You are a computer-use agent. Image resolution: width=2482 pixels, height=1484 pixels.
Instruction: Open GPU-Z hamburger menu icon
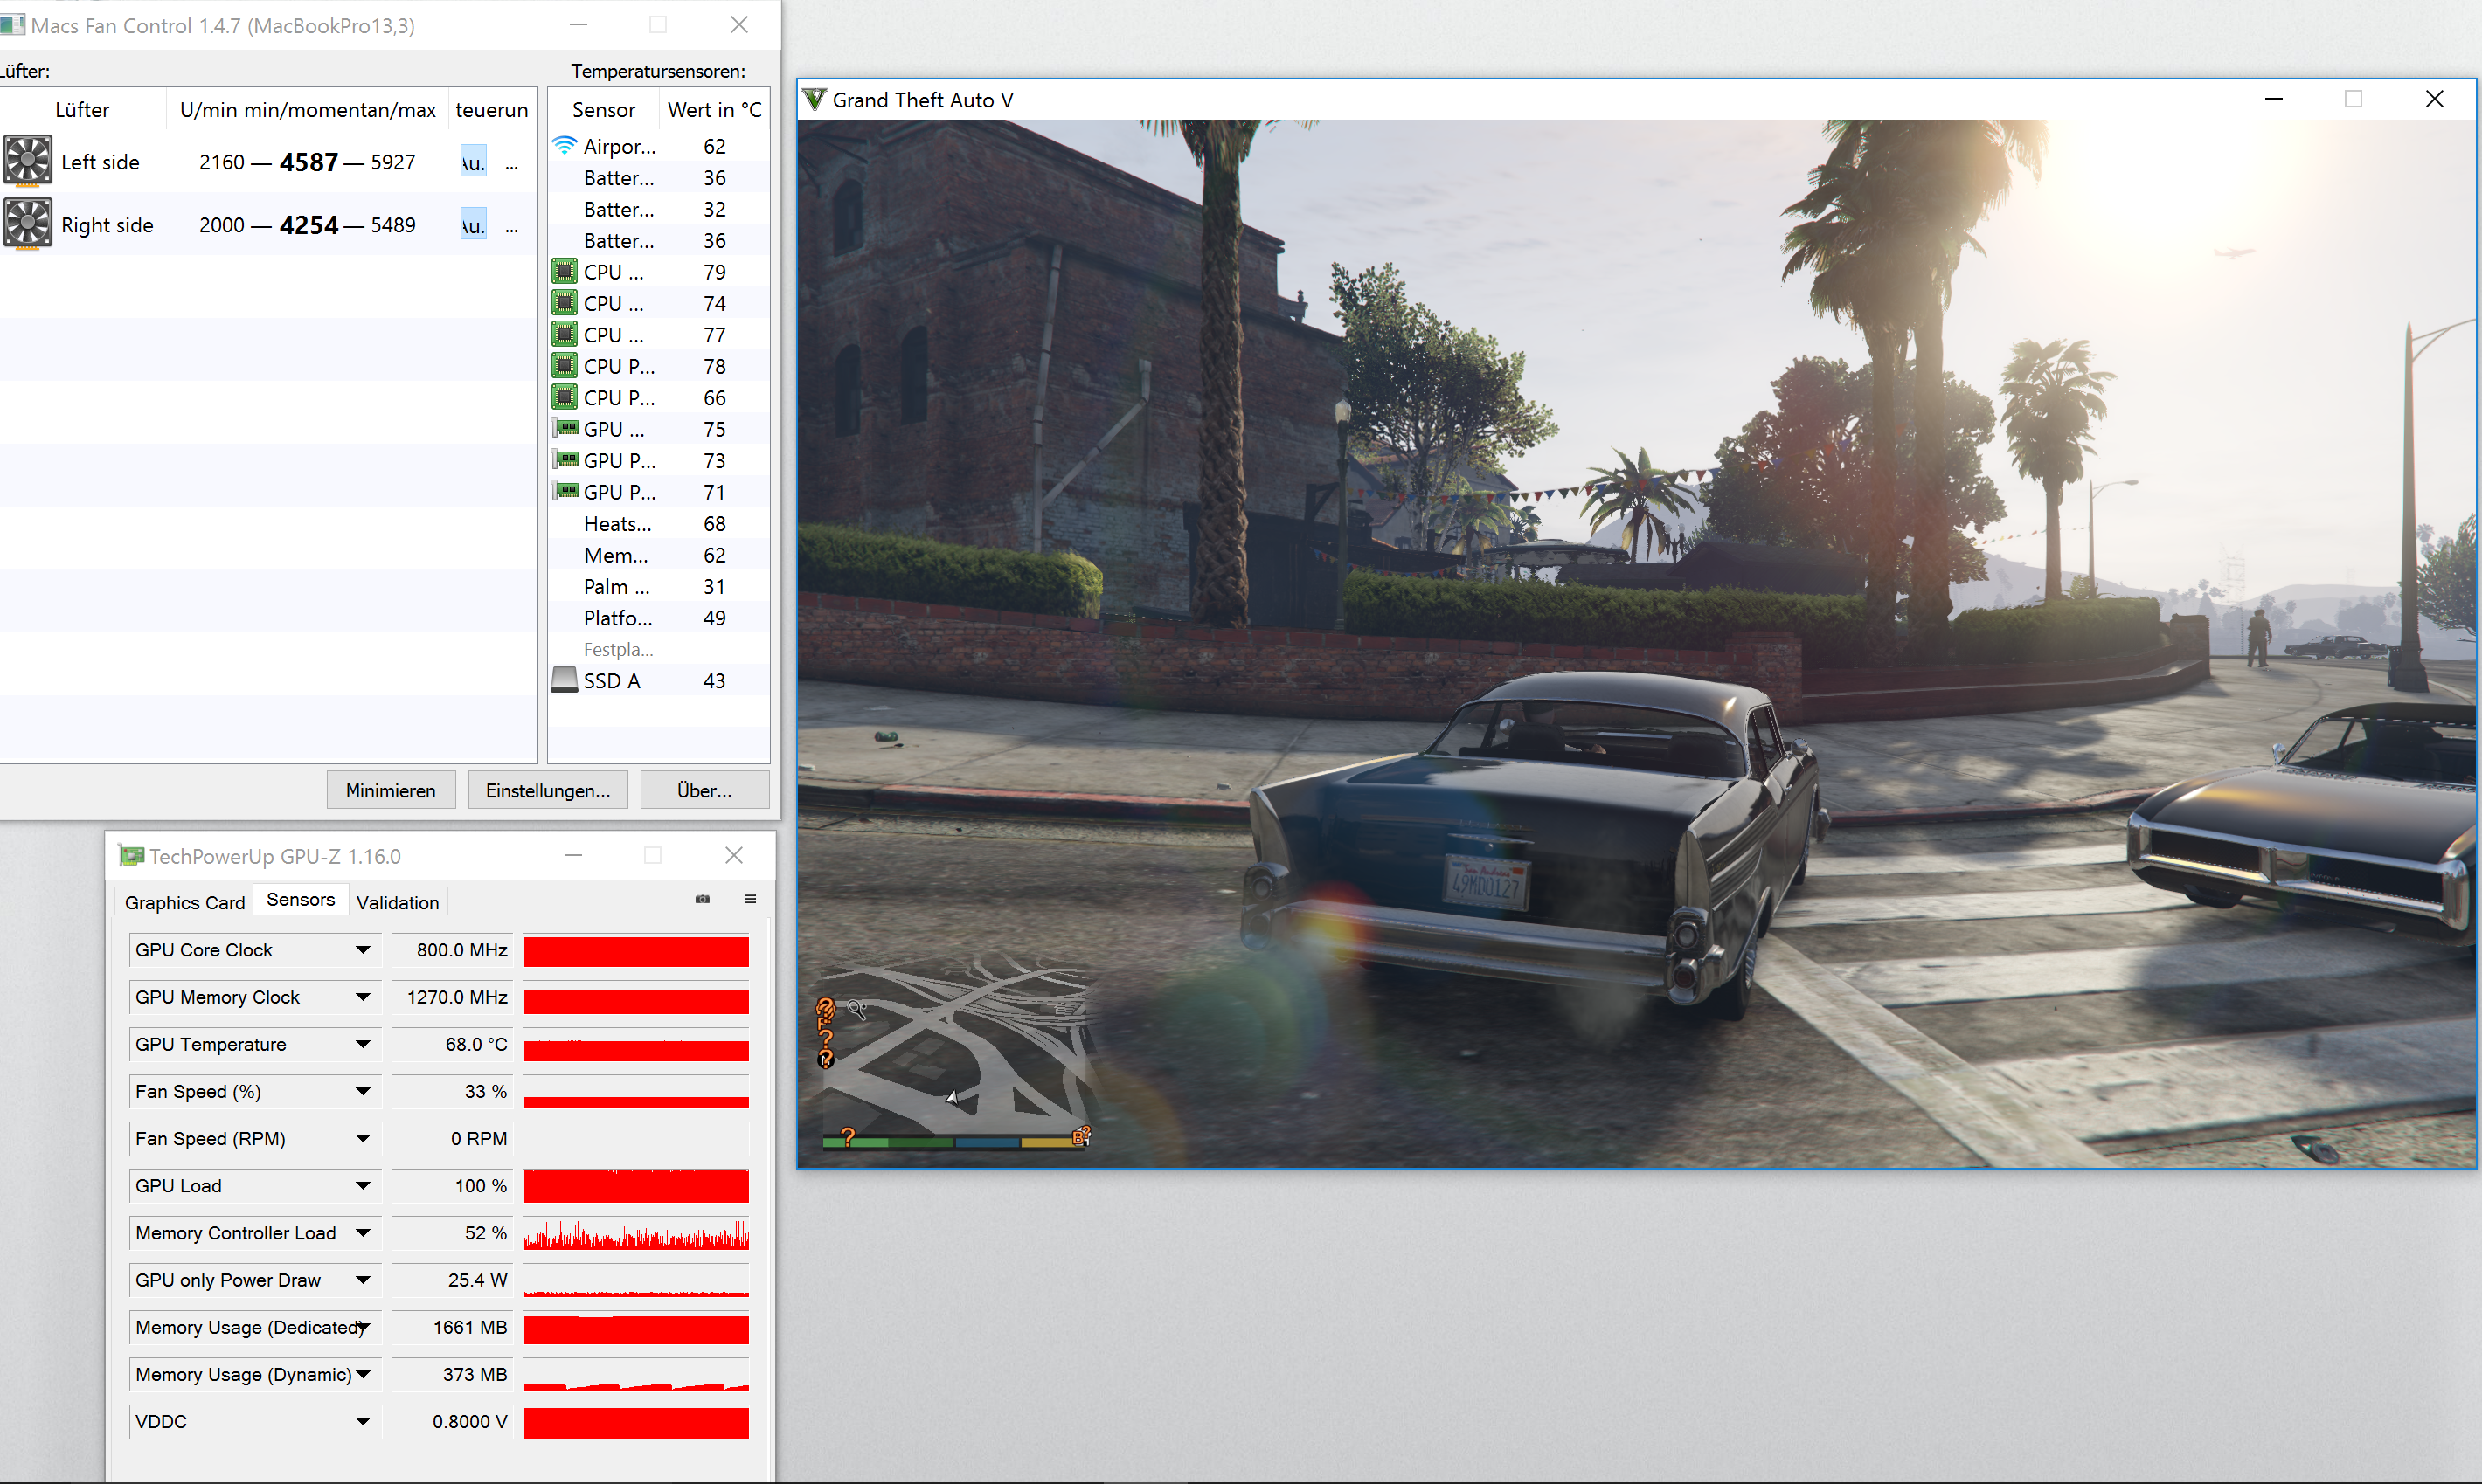[x=749, y=899]
